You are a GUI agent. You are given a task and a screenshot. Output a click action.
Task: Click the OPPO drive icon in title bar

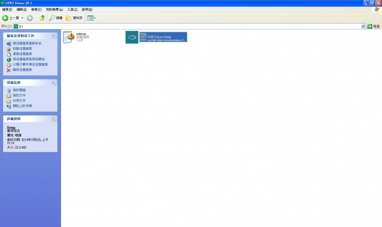tap(3, 3)
